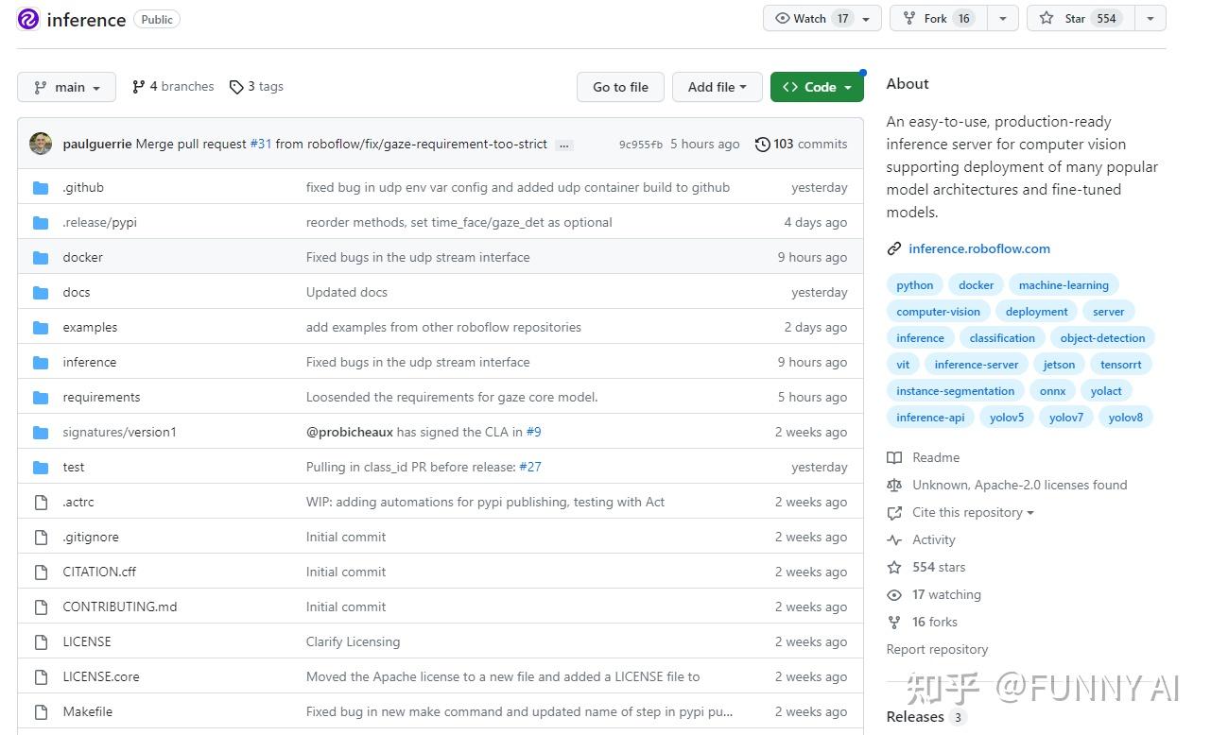Viewport: 1211px width, 735px height.
Task: Click the commit history clock icon
Action: [x=762, y=145]
